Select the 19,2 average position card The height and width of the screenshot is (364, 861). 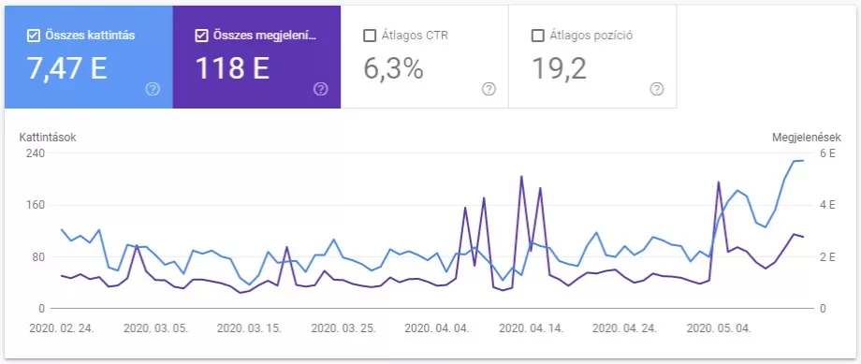[592, 57]
